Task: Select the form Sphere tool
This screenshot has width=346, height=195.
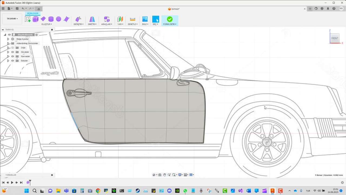Action: pos(59,19)
